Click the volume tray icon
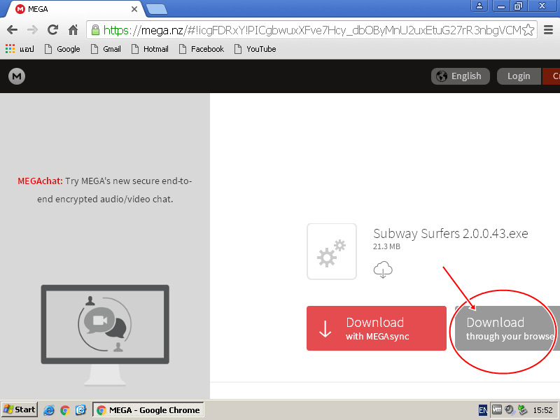560x420 pixels. [510, 410]
